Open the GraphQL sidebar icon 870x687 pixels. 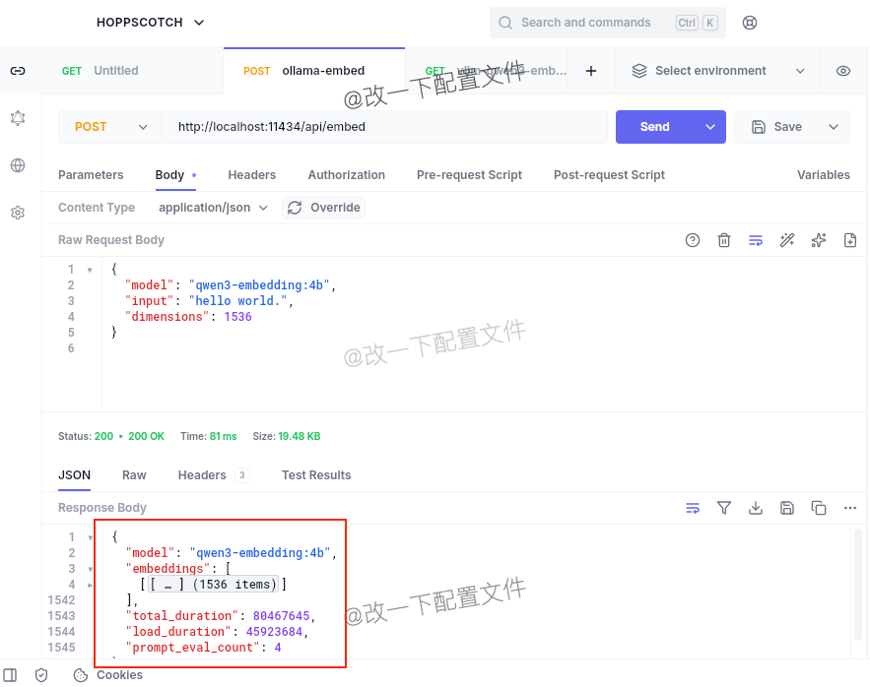pyautogui.click(x=18, y=118)
